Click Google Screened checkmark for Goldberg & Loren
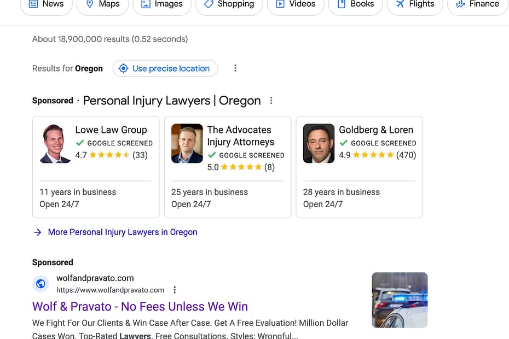 coord(344,143)
